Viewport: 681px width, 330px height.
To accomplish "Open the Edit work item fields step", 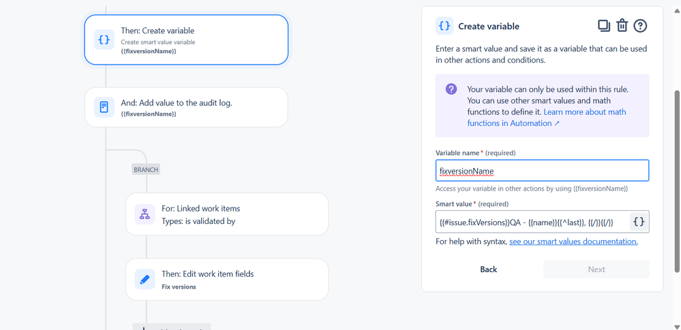I will 227,279.
